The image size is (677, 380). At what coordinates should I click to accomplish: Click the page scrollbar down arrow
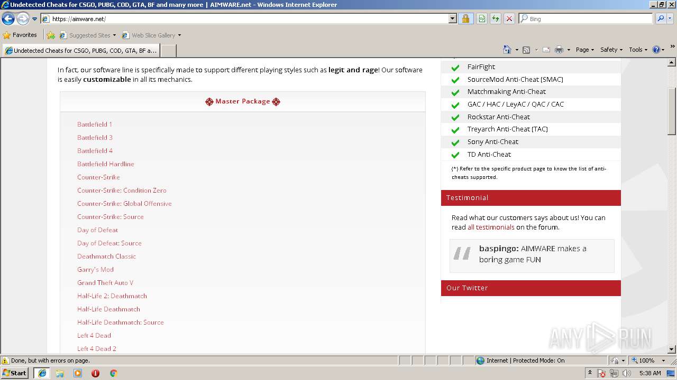click(672, 349)
